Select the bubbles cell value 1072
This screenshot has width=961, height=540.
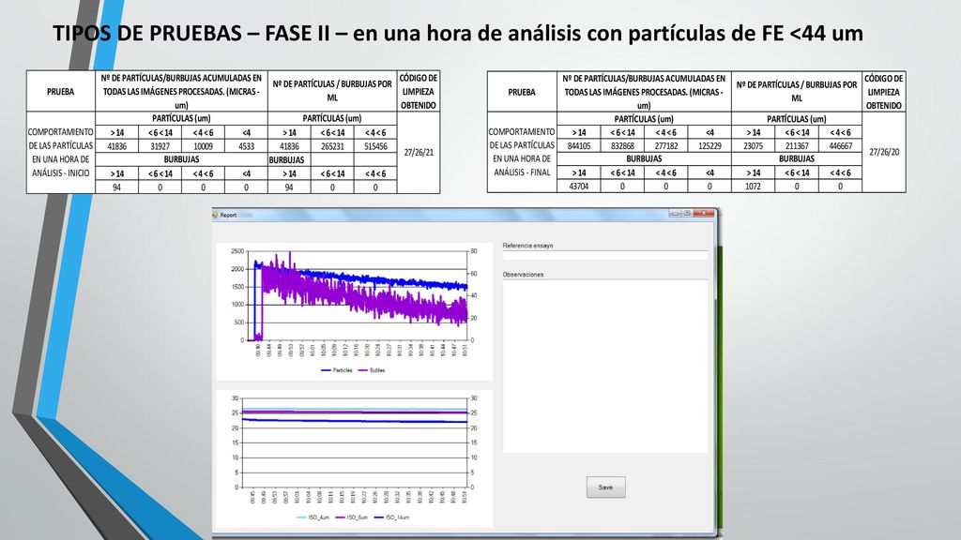pyautogui.click(x=754, y=187)
